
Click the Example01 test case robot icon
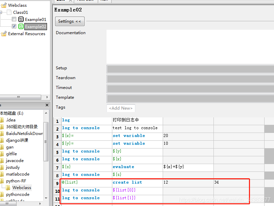(21, 19)
